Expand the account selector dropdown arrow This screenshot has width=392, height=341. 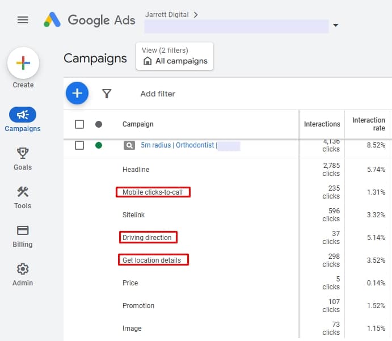pyautogui.click(x=335, y=26)
